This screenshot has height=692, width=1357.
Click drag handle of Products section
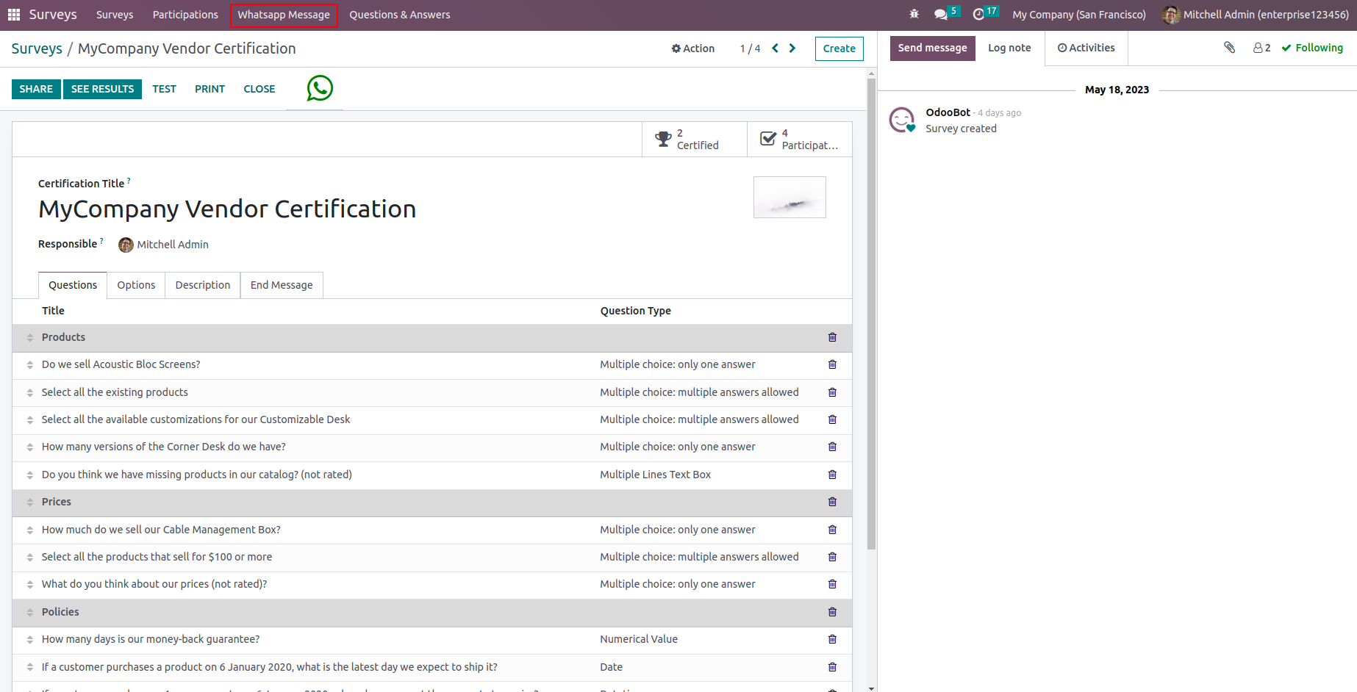tap(30, 337)
